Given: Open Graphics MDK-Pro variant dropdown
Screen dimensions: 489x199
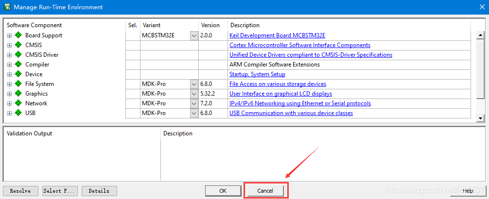Looking at the screenshot, I should 194,94.
